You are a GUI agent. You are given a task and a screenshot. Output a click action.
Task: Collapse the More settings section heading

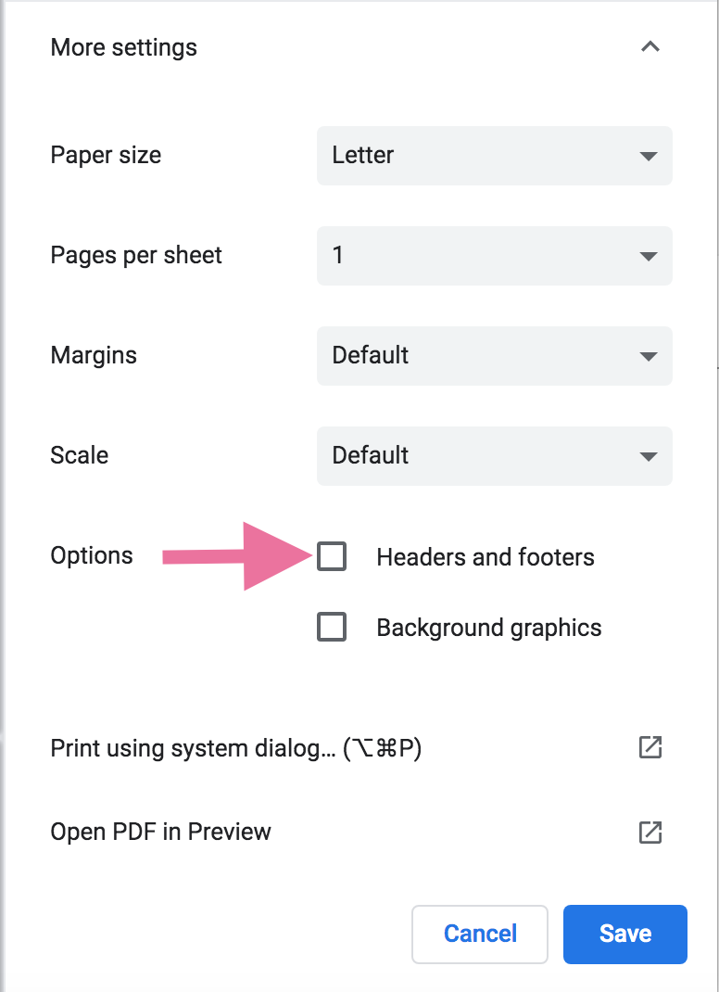click(124, 47)
